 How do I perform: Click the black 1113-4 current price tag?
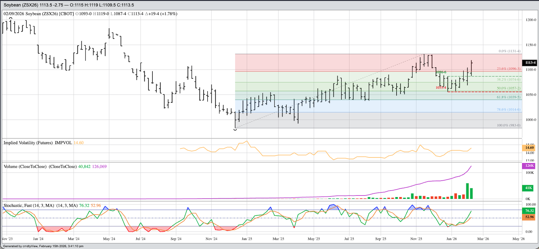click(x=530, y=63)
